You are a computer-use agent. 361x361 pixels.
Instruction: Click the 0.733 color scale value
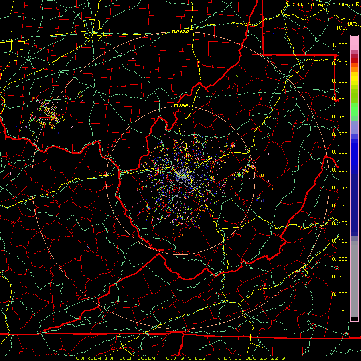pyautogui.click(x=340, y=134)
